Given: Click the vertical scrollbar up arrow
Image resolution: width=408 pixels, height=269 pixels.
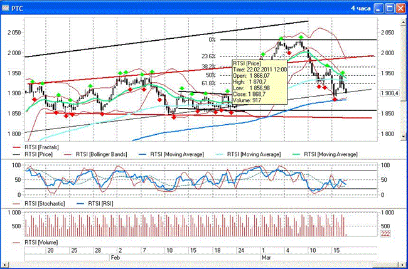Looking at the screenshot, I should tap(403, 22).
